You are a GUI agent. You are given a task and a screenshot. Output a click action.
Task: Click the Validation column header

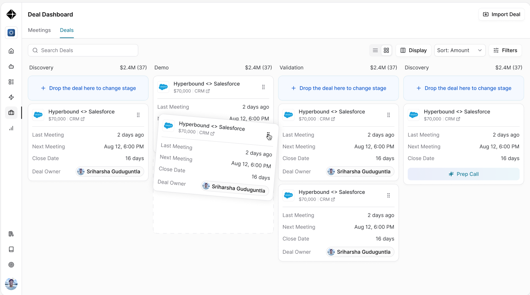291,68
